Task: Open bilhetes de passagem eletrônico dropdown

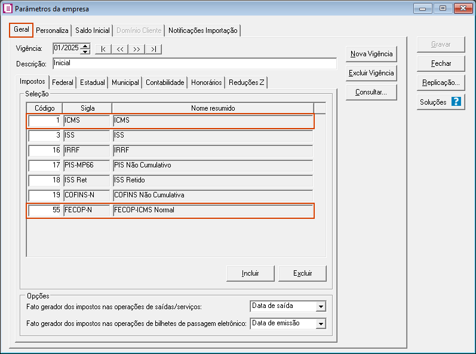Action: tap(321, 324)
